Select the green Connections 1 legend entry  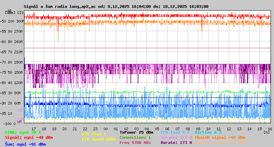point(135,137)
